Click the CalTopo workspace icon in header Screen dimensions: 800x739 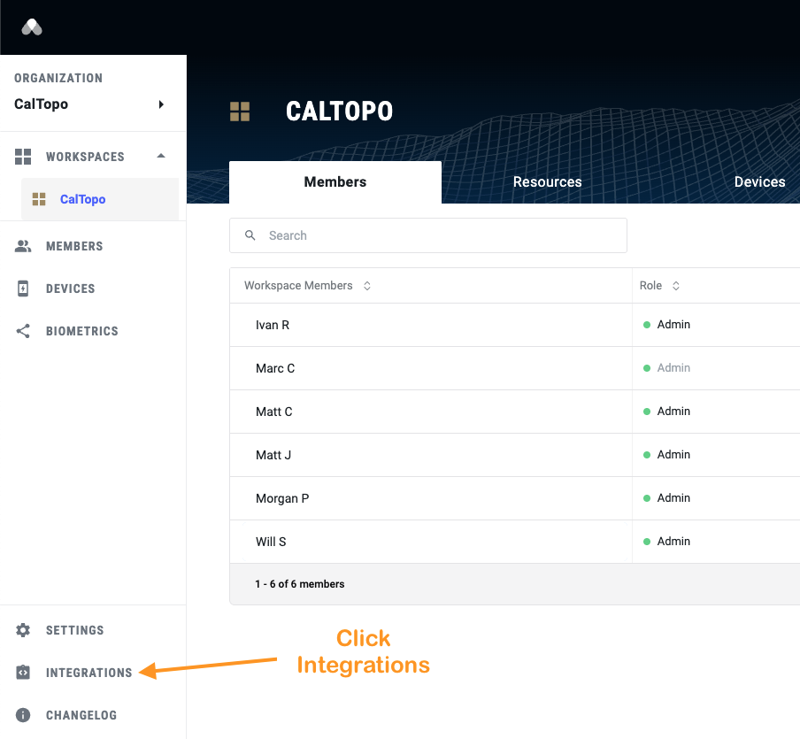[240, 112]
